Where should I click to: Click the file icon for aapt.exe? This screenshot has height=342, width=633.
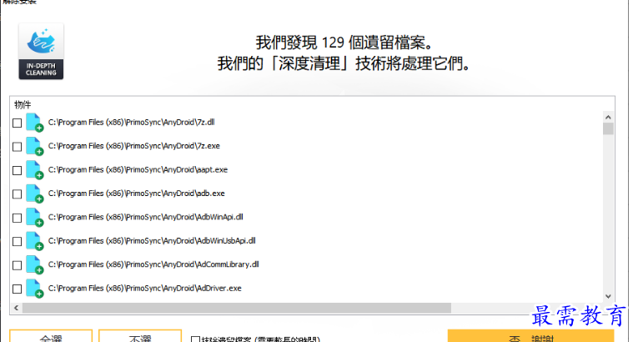coord(35,170)
